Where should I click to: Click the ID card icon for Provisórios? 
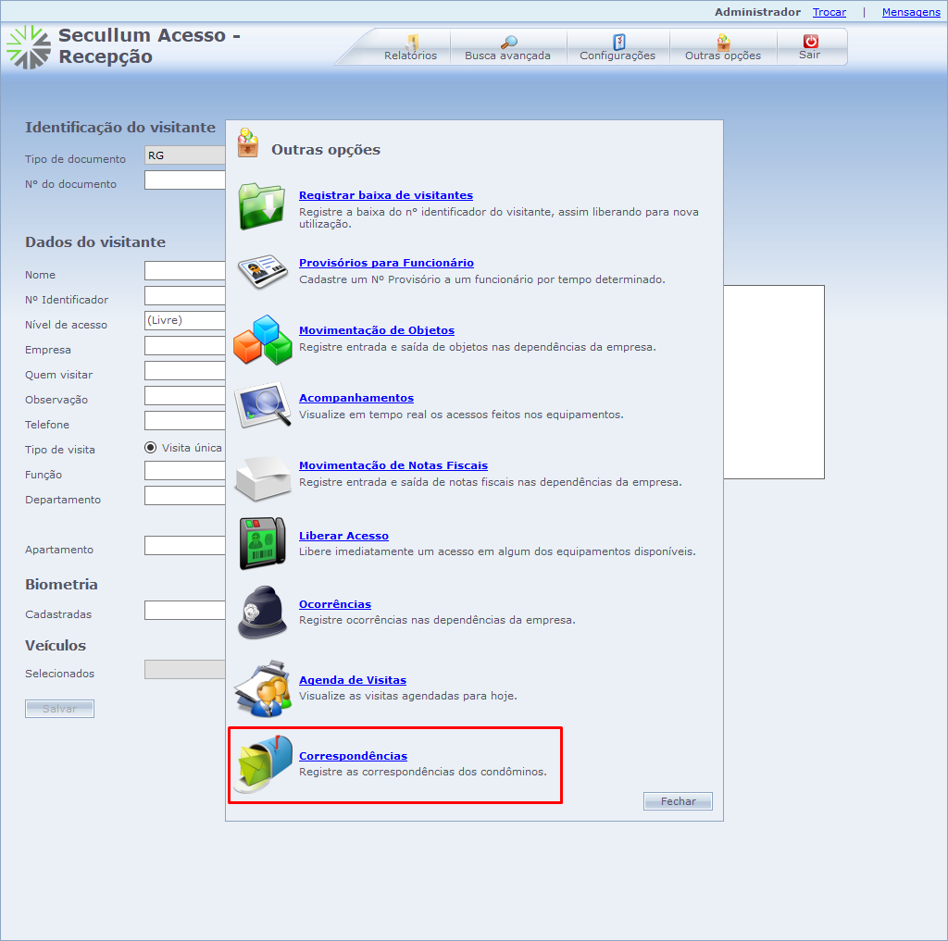click(x=263, y=272)
